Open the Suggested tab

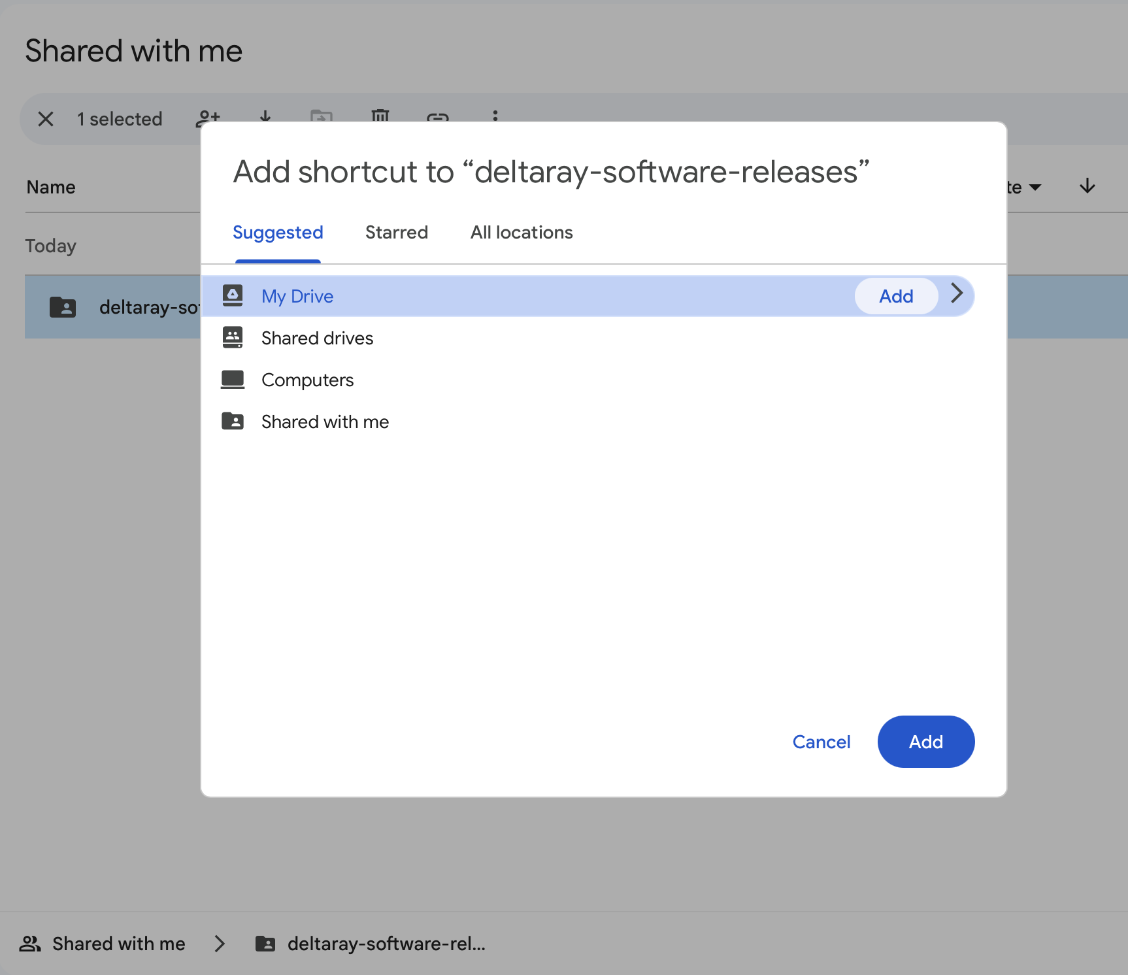(x=278, y=233)
